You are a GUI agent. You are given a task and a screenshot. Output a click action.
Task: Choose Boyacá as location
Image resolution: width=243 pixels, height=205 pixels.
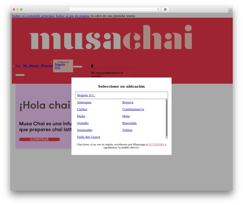[x=128, y=102]
